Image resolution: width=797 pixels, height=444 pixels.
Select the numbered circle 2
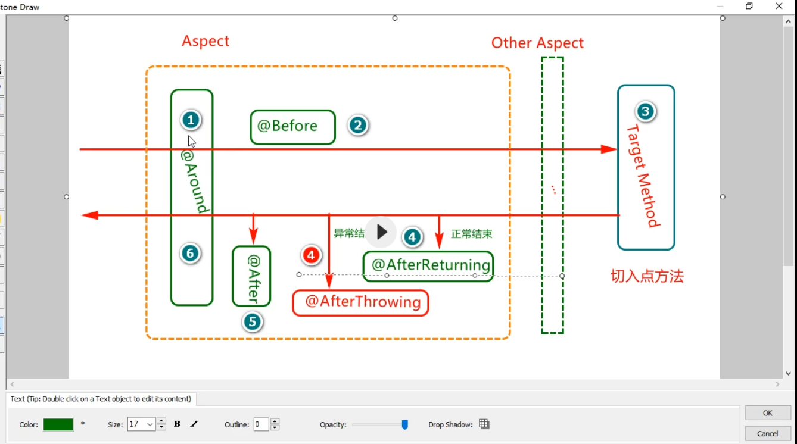coord(357,125)
